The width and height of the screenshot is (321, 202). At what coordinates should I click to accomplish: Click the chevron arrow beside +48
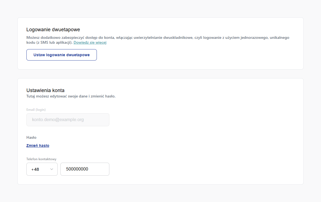52,169
